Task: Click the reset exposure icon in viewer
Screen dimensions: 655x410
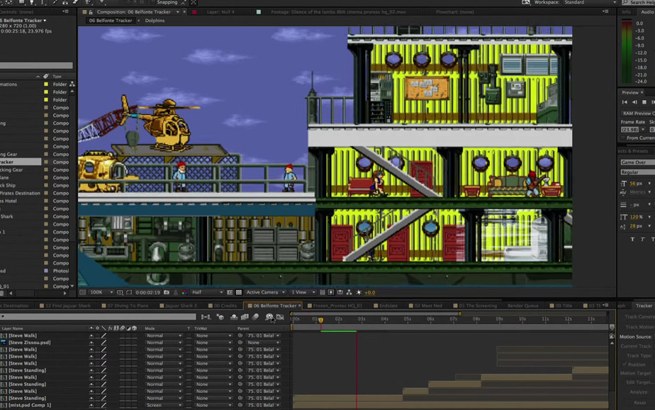Action: [359, 292]
